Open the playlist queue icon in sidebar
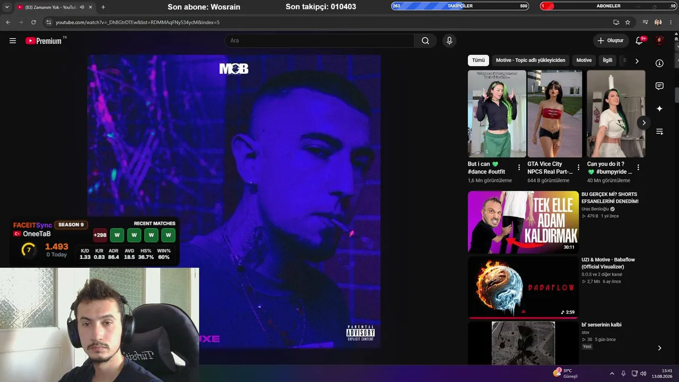This screenshot has height=382, width=679. click(x=659, y=132)
